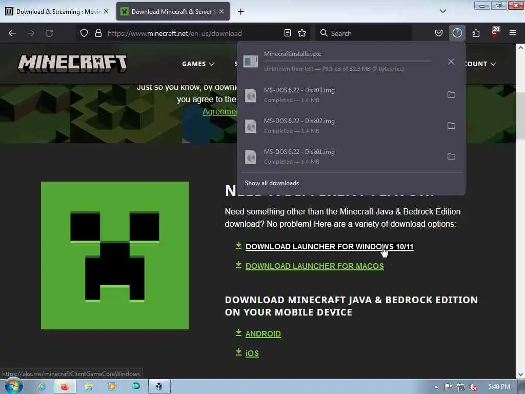Reload the current Minecraft page

(49, 33)
